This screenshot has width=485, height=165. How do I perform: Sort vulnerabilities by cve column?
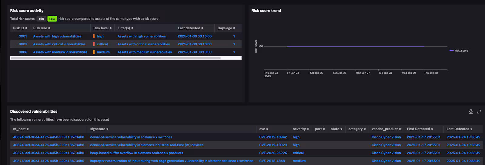click(x=264, y=129)
